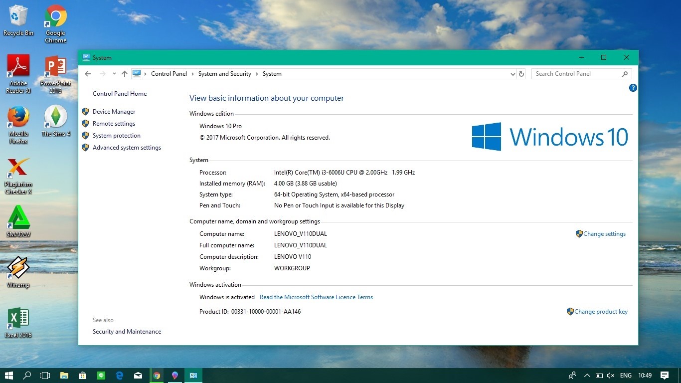The height and width of the screenshot is (383, 681).
Task: Click the Up arrow to parent folder
Action: (x=125, y=74)
